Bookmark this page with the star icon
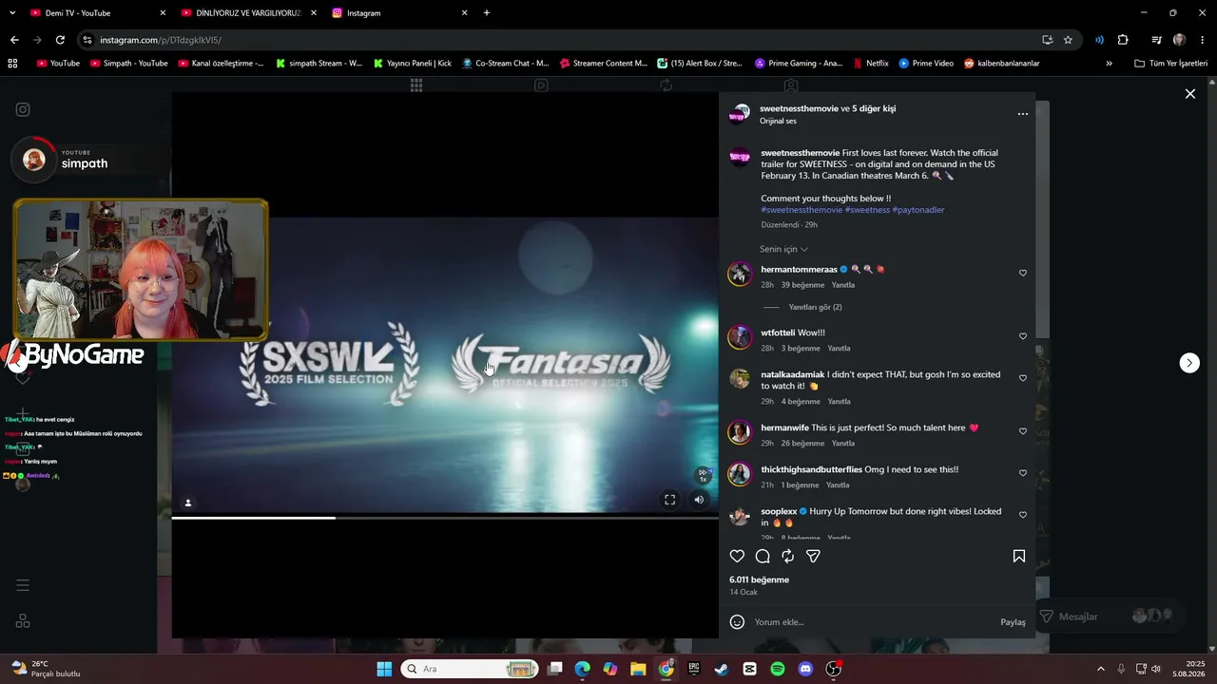1217x684 pixels. pos(1068,40)
